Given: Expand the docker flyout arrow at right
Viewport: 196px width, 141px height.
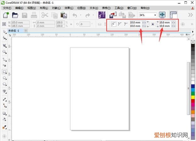Looking at the screenshot, I should coord(193,32).
